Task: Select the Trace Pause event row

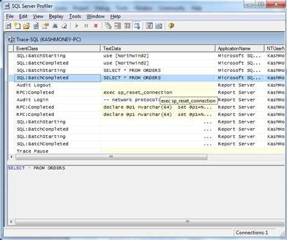Action: click(x=147, y=151)
